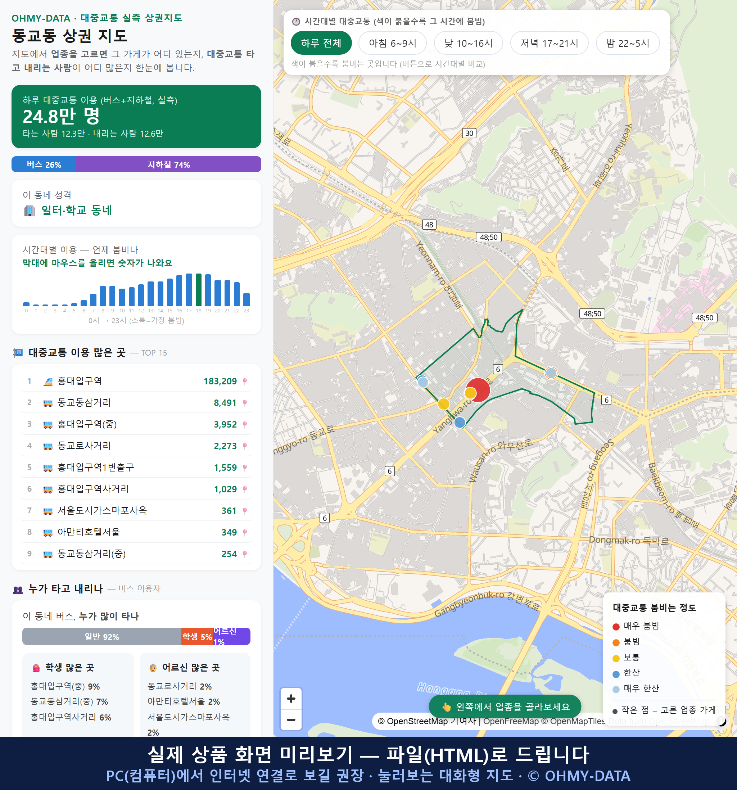This screenshot has height=790, width=737.
Task: Click the 23시 bar in hourly chart
Action: tap(247, 299)
